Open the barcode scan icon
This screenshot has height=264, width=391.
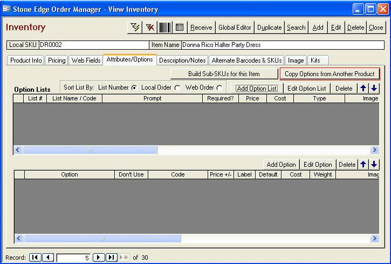(x=165, y=27)
